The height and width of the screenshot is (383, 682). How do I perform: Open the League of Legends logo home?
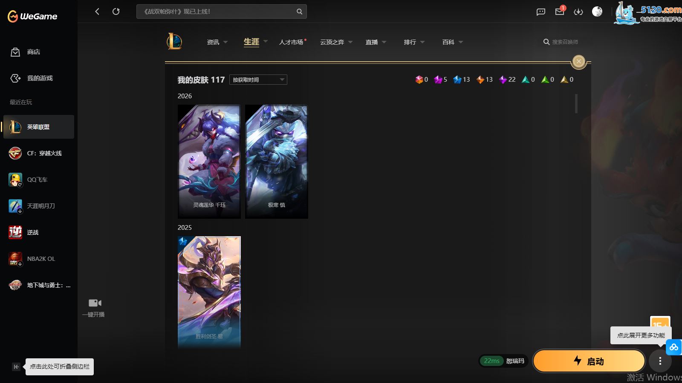point(174,42)
